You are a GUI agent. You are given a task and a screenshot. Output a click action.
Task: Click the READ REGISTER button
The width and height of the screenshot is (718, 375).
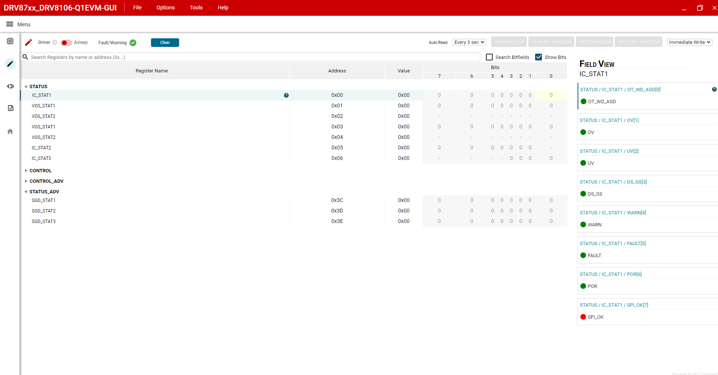(509, 42)
